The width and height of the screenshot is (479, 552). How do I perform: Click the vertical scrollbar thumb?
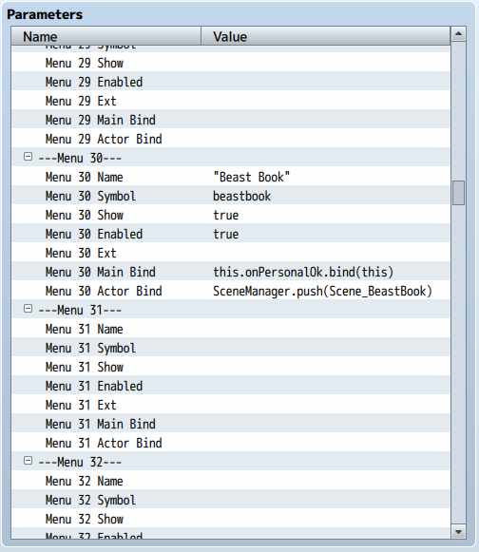458,193
